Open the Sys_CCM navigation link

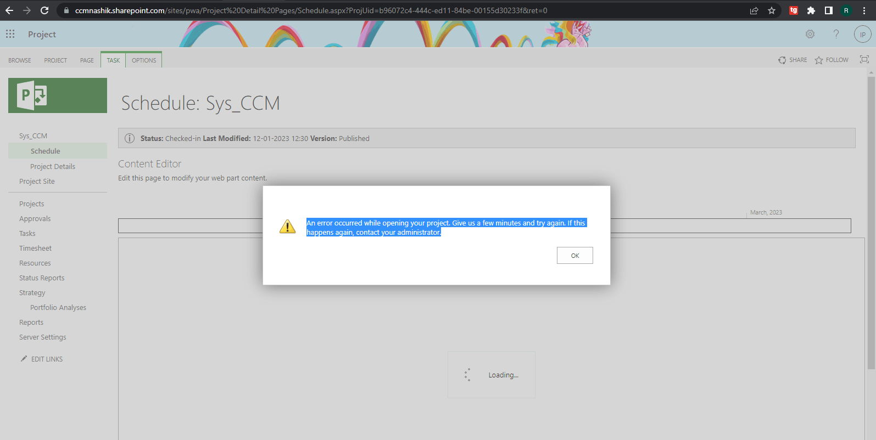[x=33, y=136]
